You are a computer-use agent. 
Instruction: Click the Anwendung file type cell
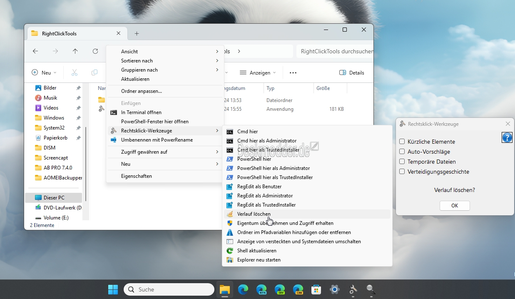click(x=280, y=109)
